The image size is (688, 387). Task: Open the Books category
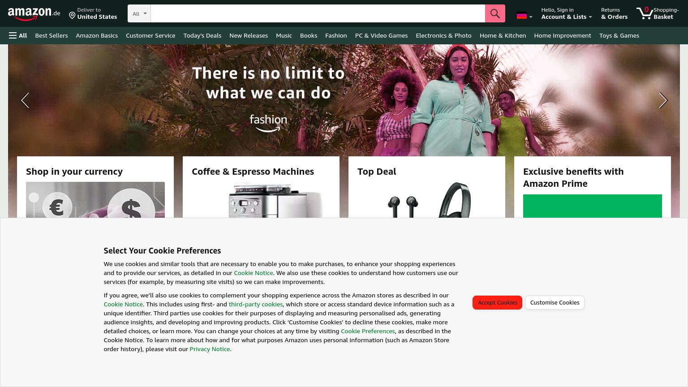(x=309, y=35)
